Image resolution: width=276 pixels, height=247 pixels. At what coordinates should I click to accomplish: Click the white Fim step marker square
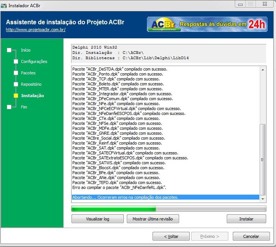point(9,107)
